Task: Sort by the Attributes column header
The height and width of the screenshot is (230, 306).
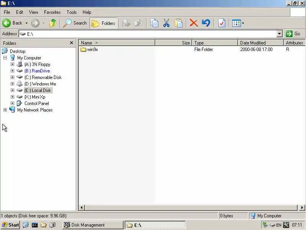Action: [294, 43]
